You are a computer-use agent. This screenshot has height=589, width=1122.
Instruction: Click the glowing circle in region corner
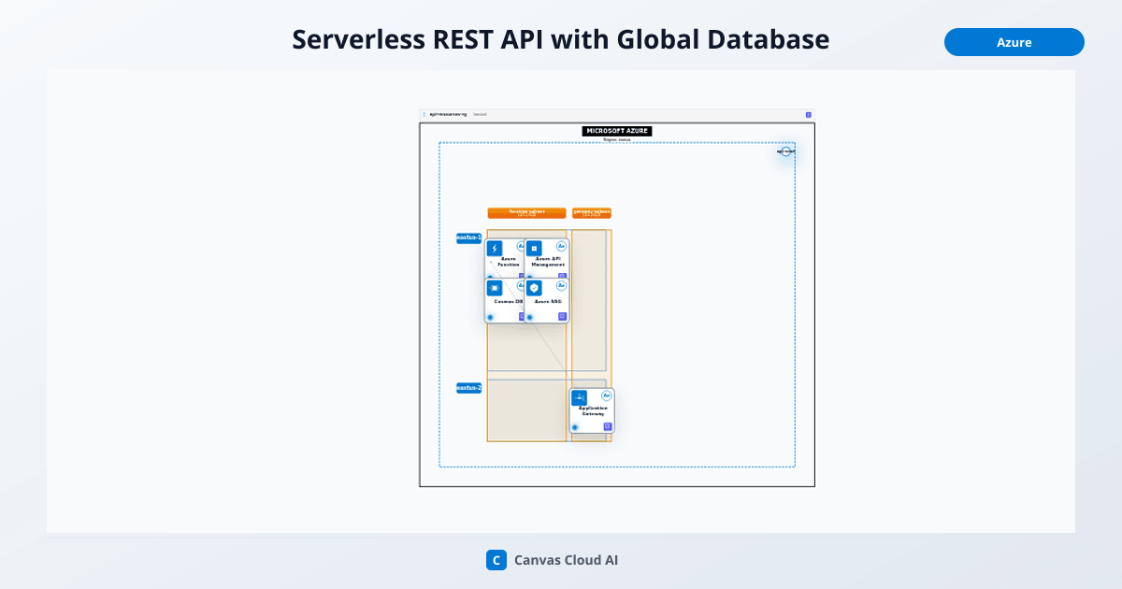[786, 151]
